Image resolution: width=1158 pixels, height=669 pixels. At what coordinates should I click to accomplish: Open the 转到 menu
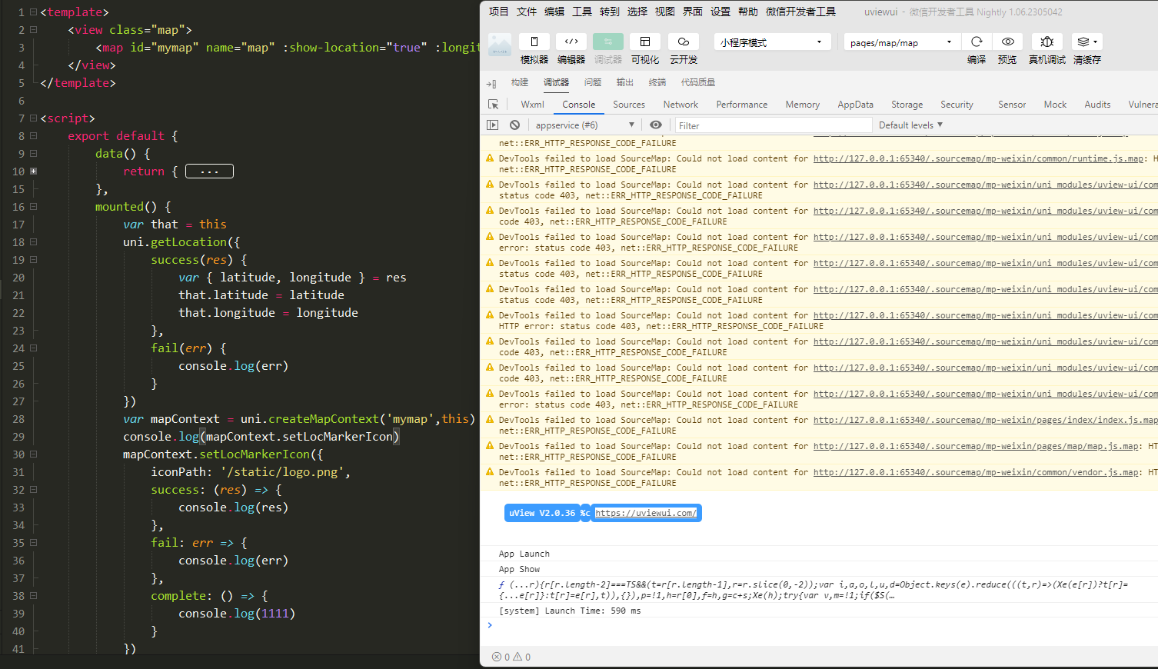[610, 12]
